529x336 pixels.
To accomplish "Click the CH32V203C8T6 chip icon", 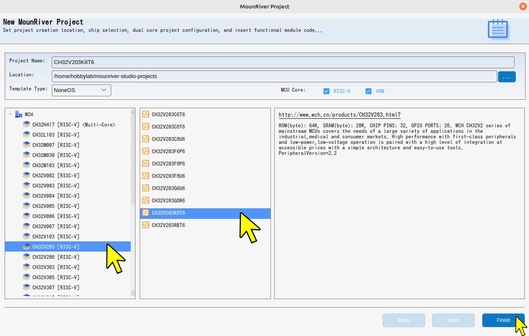I will (x=146, y=126).
